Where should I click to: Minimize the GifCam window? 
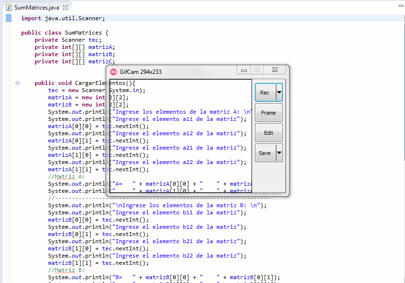pyautogui.click(x=243, y=70)
